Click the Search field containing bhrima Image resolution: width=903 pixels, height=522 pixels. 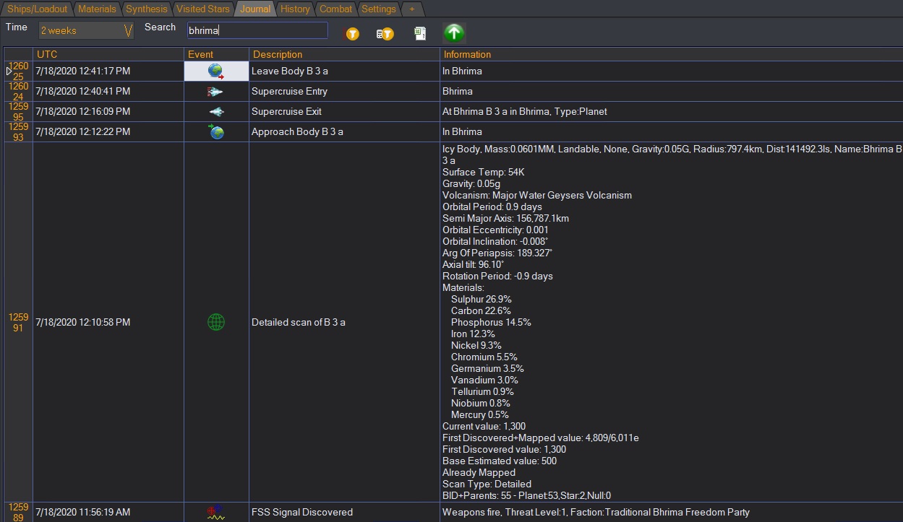pos(257,30)
